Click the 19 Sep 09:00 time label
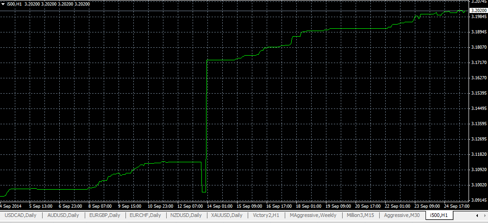Screen dimensions: 488x223 click(x=338, y=206)
